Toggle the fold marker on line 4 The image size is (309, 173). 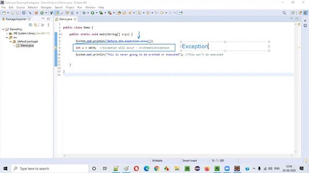61,34
